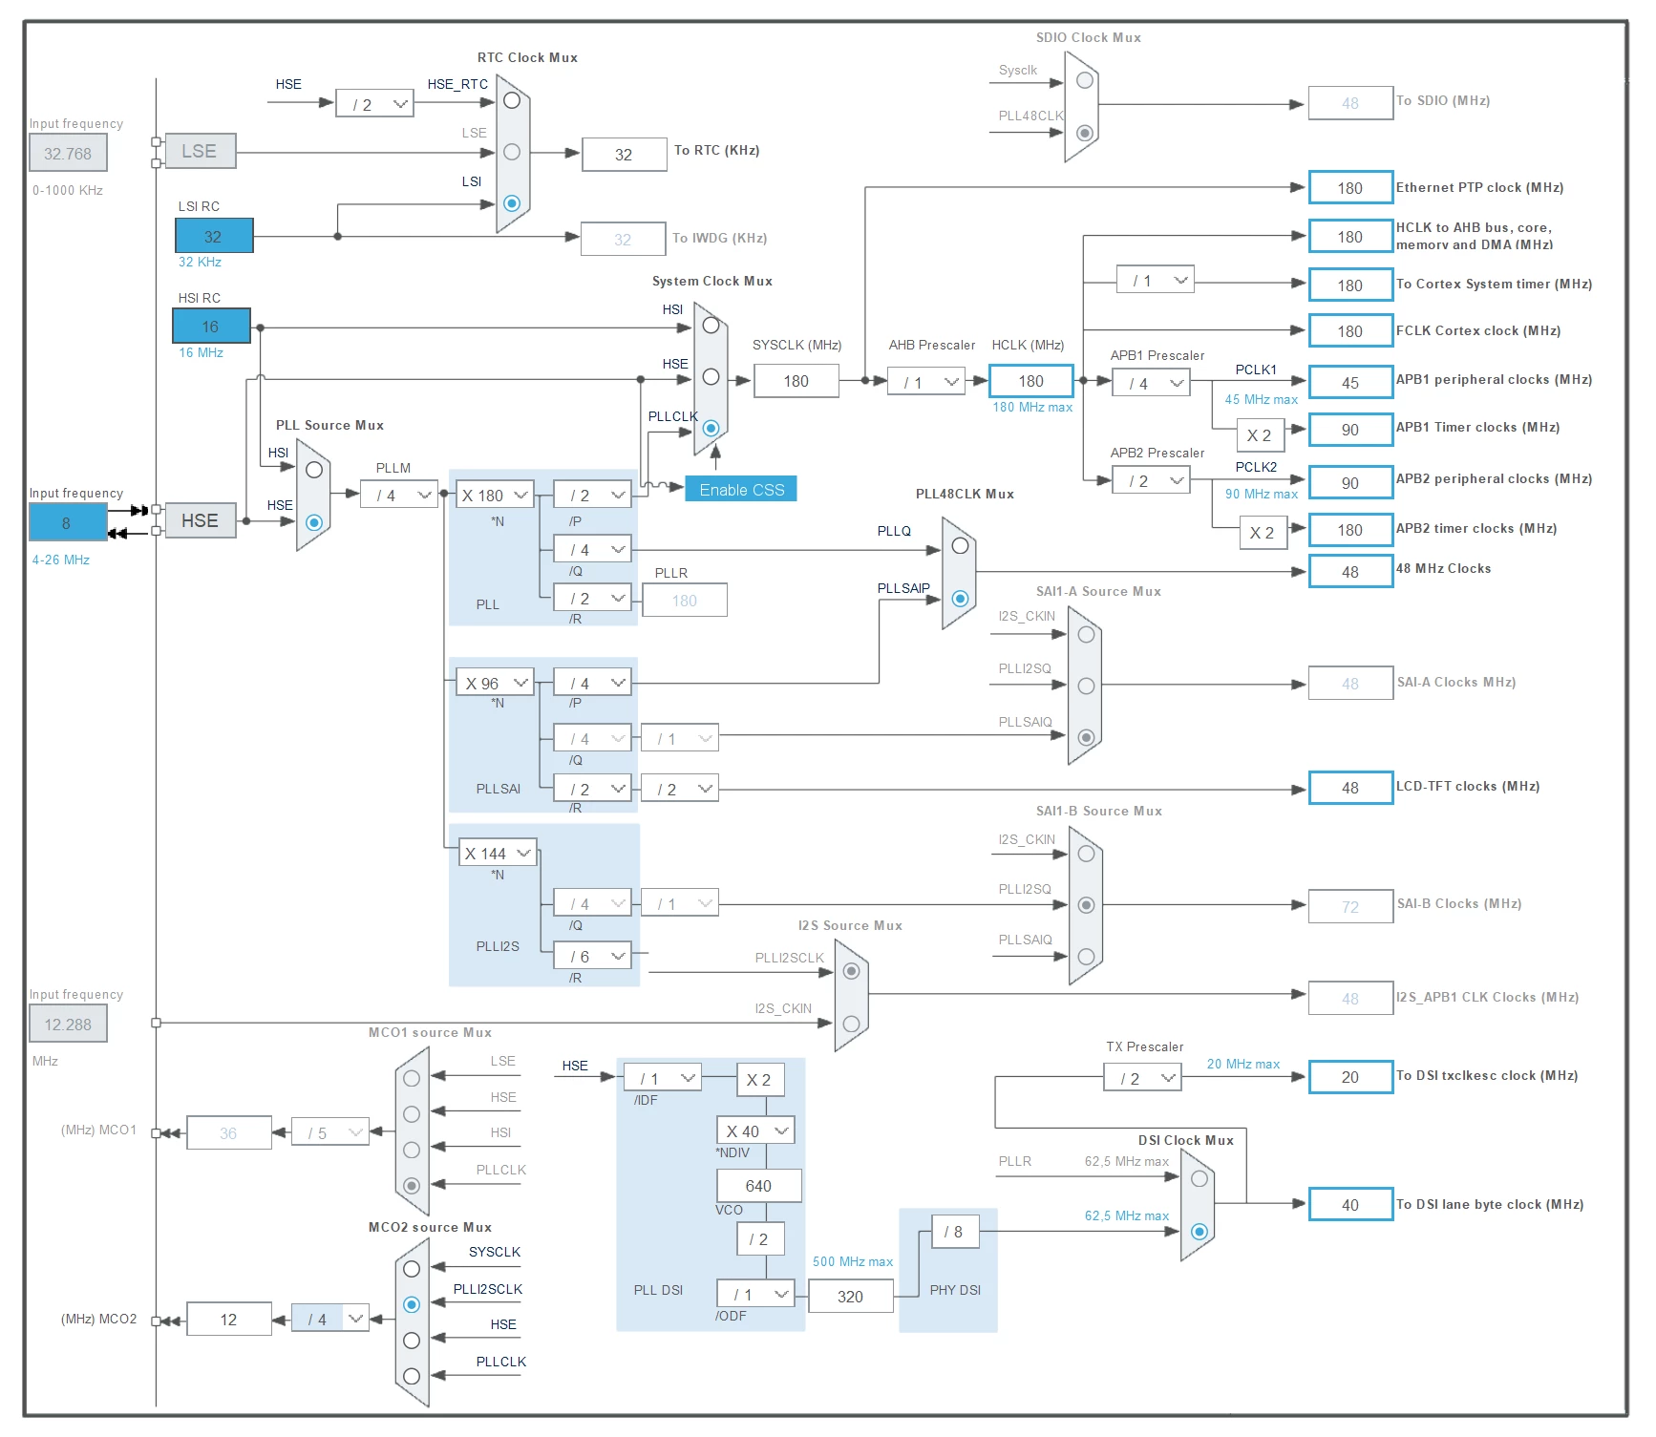The width and height of the screenshot is (1656, 1437).
Task: Select PLLCLK in System Clock Mux
Action: (x=711, y=429)
